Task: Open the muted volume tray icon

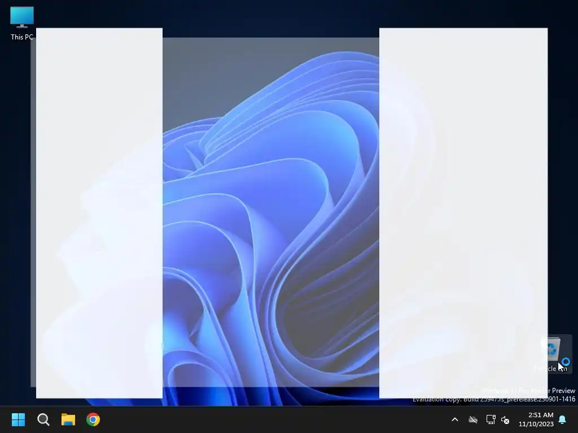Action: [x=505, y=419]
